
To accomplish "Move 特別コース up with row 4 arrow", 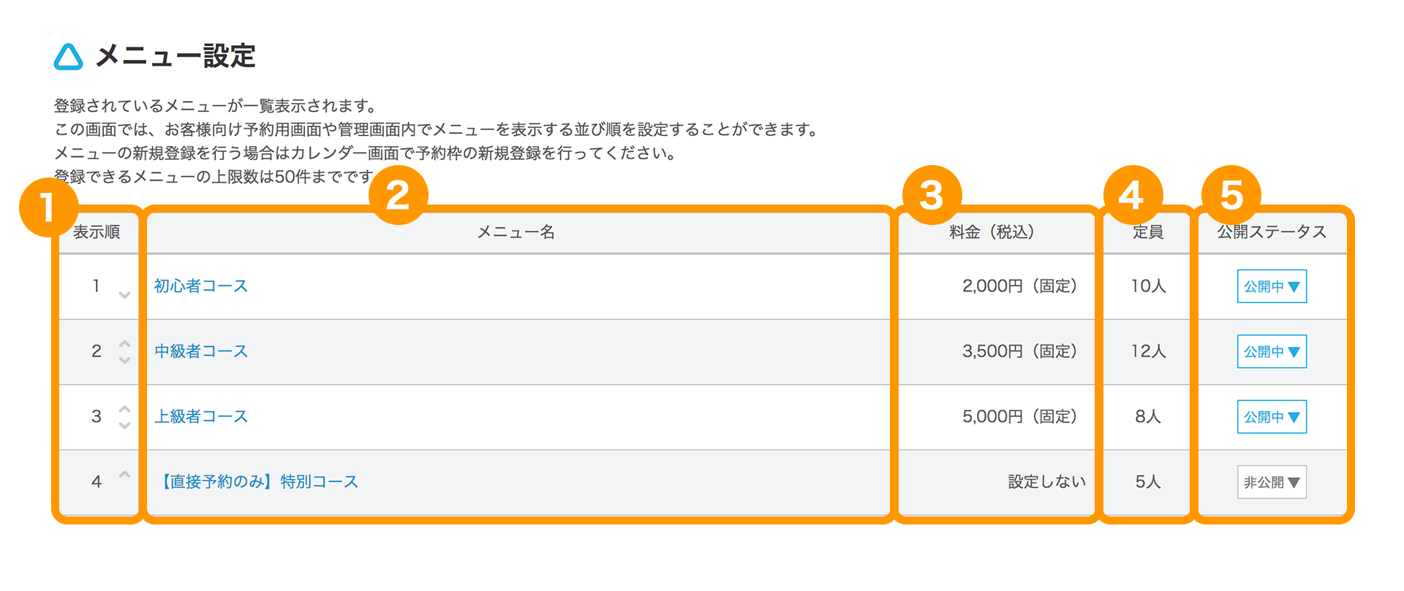I will click(124, 474).
